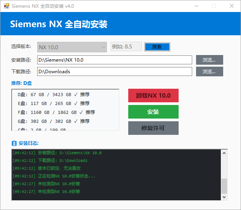This screenshot has width=241, height=210.
Task: Click the log line 版本已锁定，无法更改
Action: point(46,168)
